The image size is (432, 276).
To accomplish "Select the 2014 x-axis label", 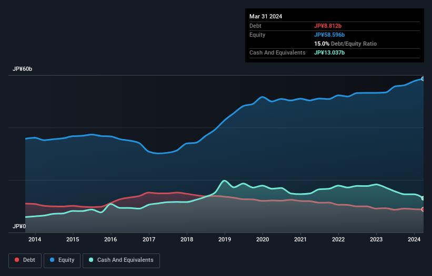I will (x=35, y=240).
